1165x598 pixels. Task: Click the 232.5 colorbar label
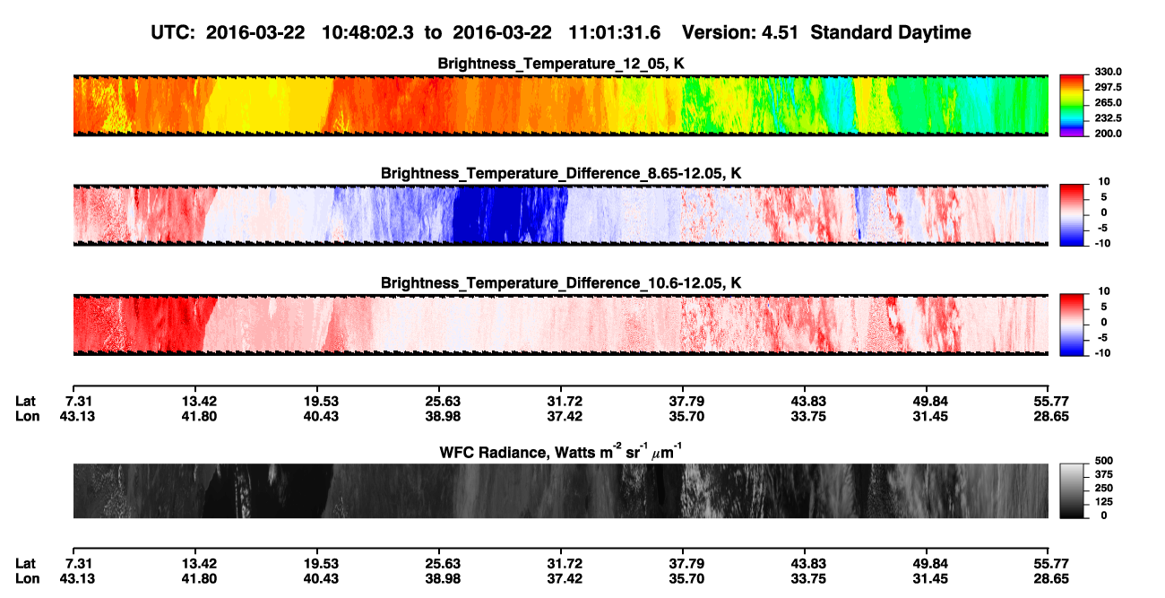[x=1106, y=117]
